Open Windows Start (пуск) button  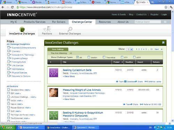coord(8,128)
